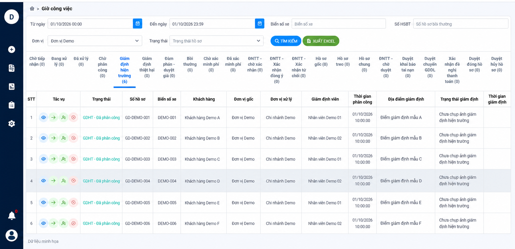Screen dimensions: 515x249
Task: Click GDHT - Đã phân công for GD-DEMO-005
Action: click(x=101, y=202)
